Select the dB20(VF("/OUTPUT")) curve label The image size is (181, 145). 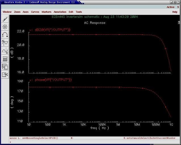pyautogui.click(x=52, y=30)
